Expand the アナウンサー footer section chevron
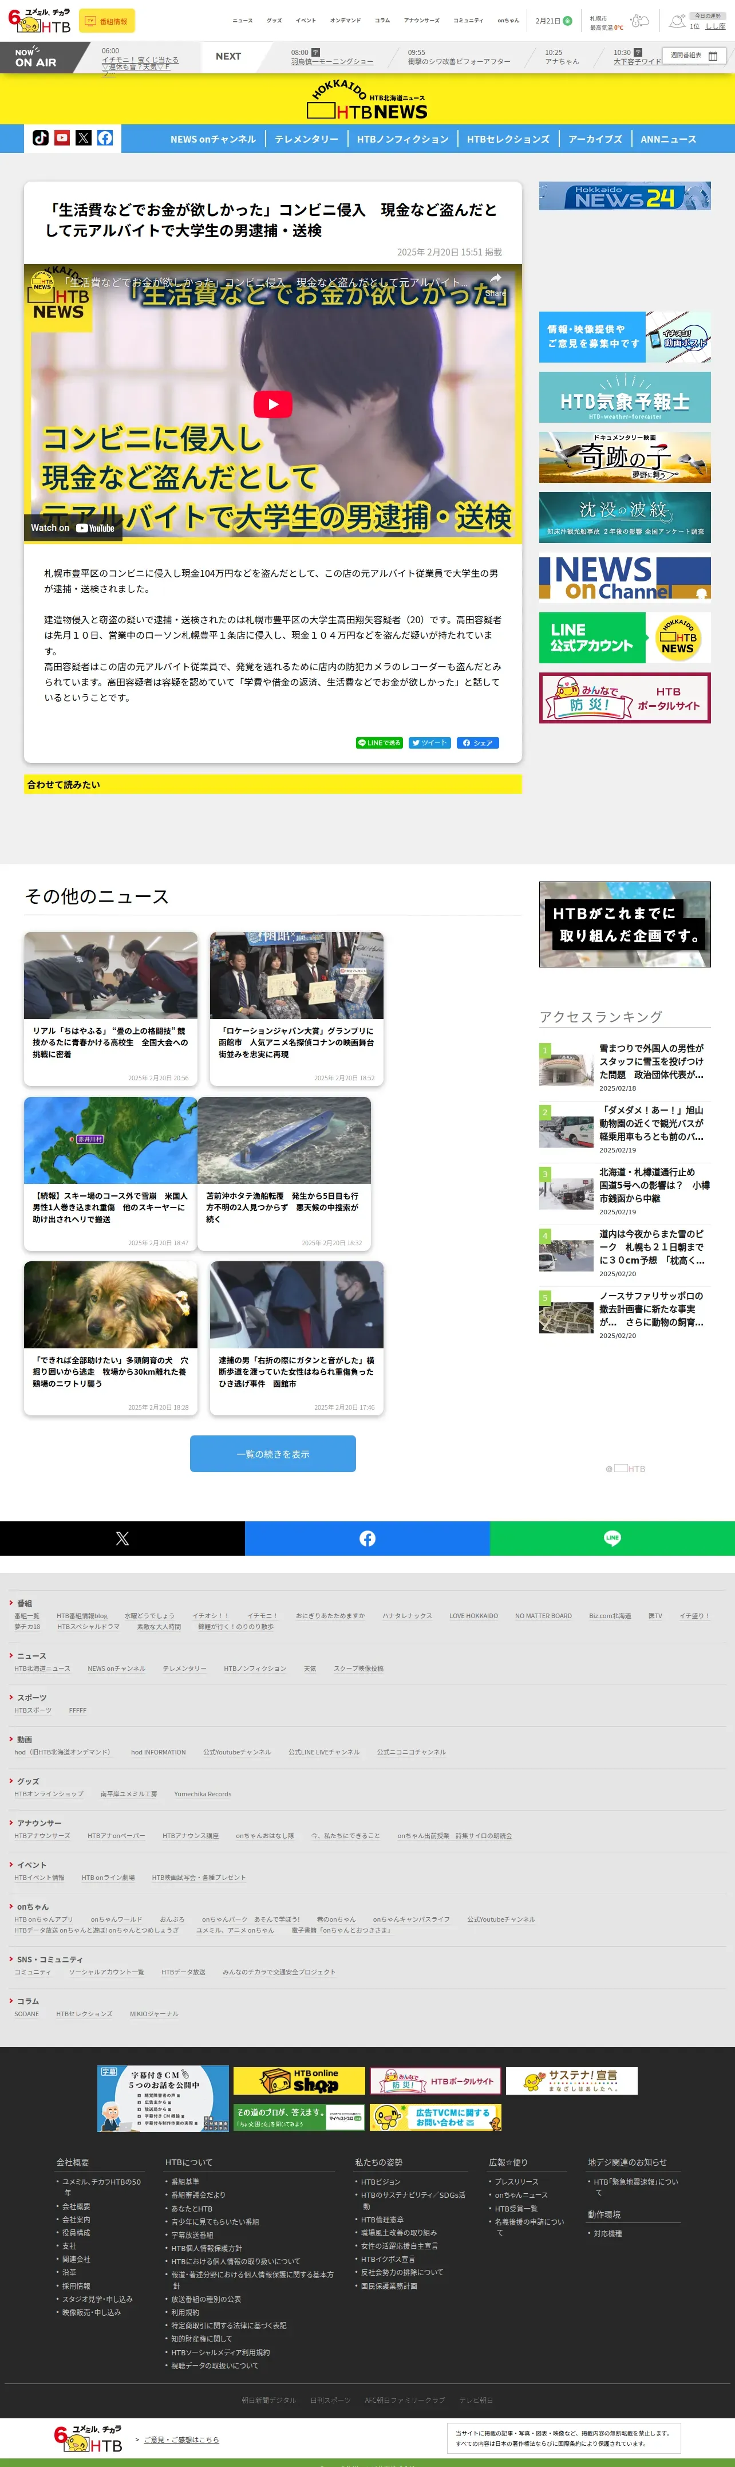Screen dimensions: 735x2467 11,1823
